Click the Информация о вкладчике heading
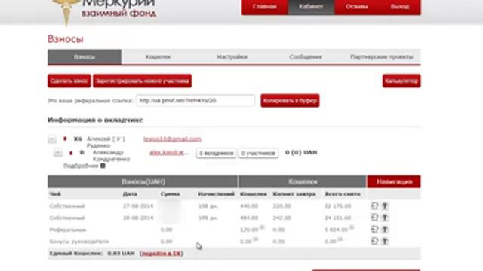Screen dimensions: 483x271 click(x=95, y=120)
